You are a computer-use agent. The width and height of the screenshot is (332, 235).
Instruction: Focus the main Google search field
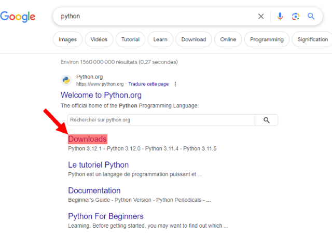pyautogui.click(x=157, y=16)
